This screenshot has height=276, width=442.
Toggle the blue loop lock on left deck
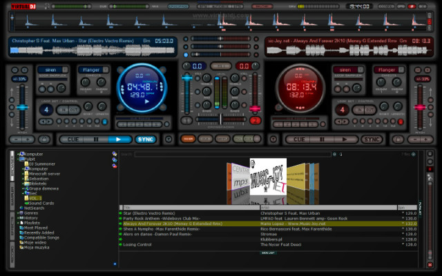point(104,122)
